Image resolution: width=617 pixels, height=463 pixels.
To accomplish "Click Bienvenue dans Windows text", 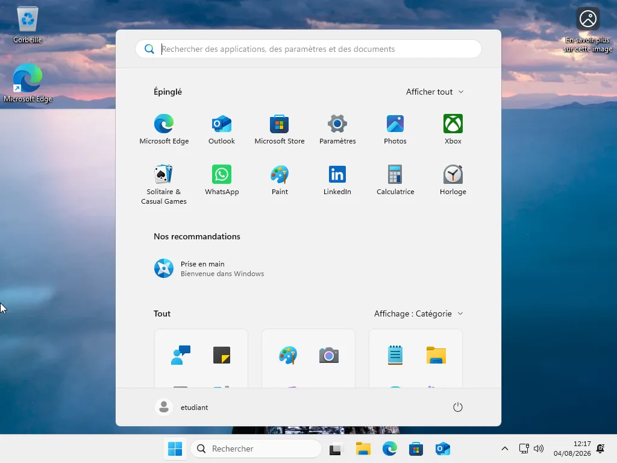I will point(222,274).
